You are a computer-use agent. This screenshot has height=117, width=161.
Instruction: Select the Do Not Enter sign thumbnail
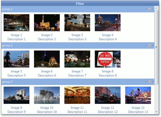click(108, 59)
